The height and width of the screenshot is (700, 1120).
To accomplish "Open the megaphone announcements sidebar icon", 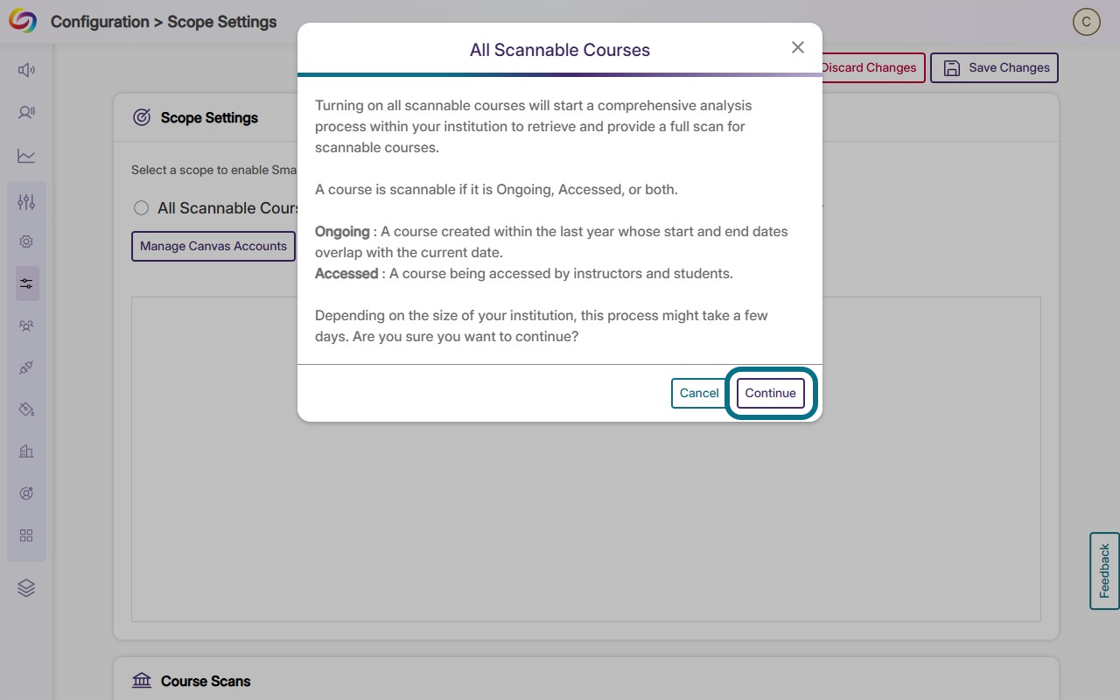I will tap(26, 70).
